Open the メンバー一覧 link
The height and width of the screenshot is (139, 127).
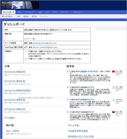tap(29, 39)
